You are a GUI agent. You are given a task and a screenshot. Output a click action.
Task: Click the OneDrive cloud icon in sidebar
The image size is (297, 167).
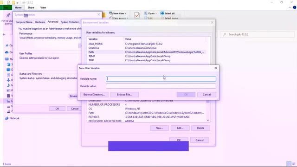pyautogui.click(x=7, y=52)
